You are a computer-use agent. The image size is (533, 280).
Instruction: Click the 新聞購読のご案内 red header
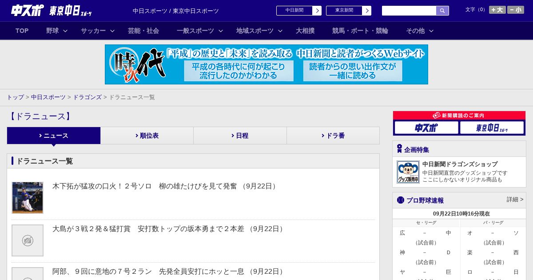[x=459, y=116]
